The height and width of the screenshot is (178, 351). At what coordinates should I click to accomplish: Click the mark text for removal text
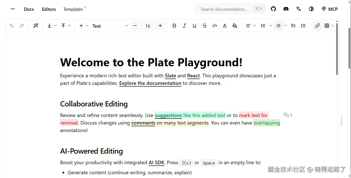click(253, 115)
